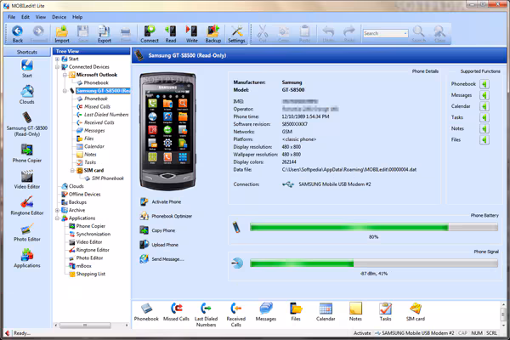Click Notes supported function arrow

point(484,129)
